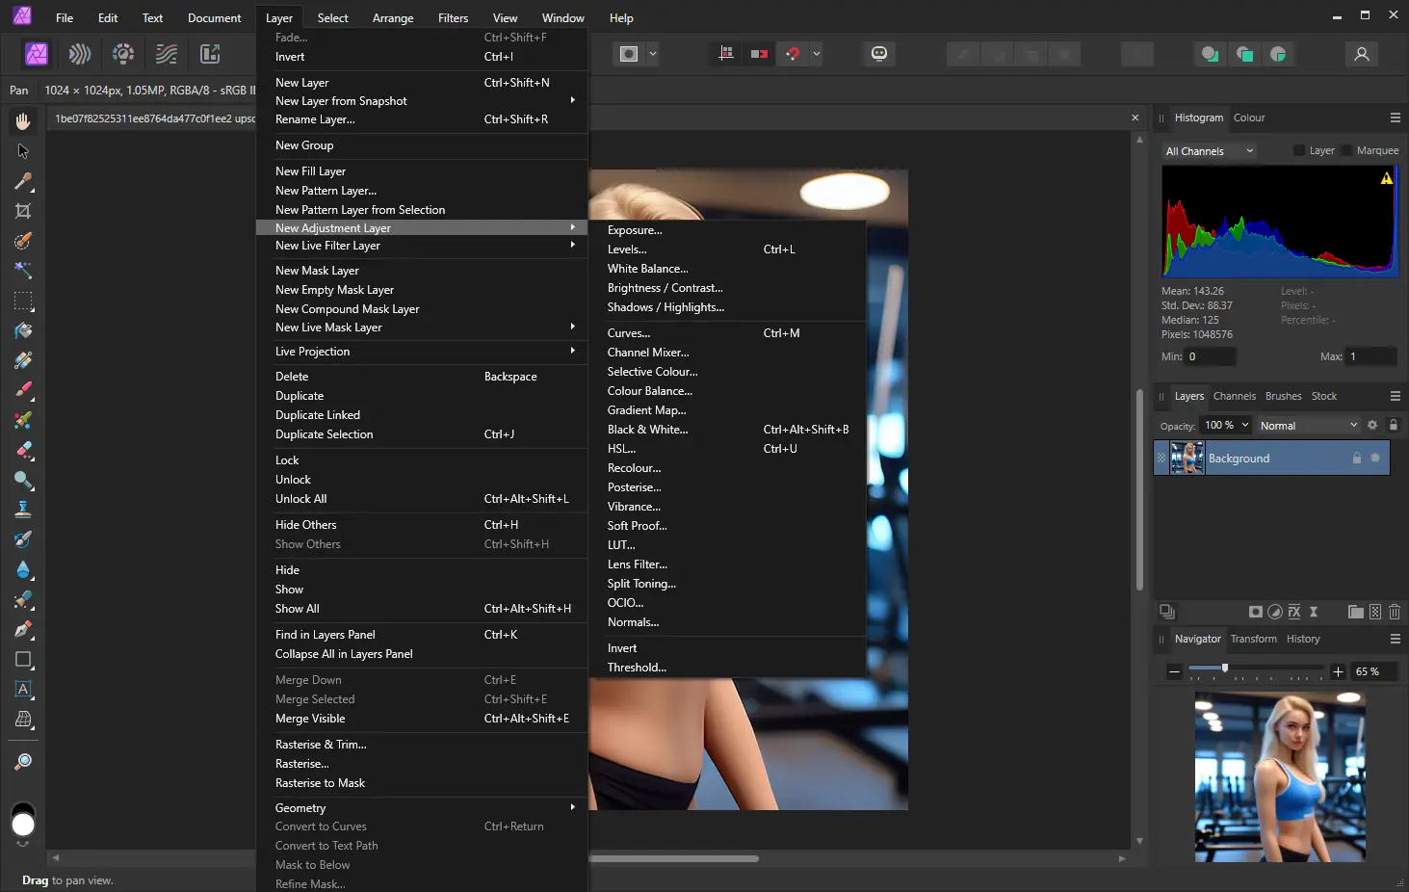Open the Opacity percentage dropdown

tap(1225, 425)
